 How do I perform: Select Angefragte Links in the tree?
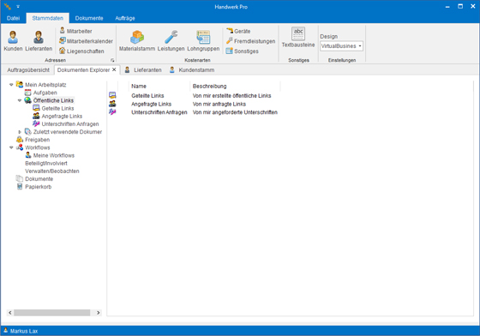(x=62, y=116)
